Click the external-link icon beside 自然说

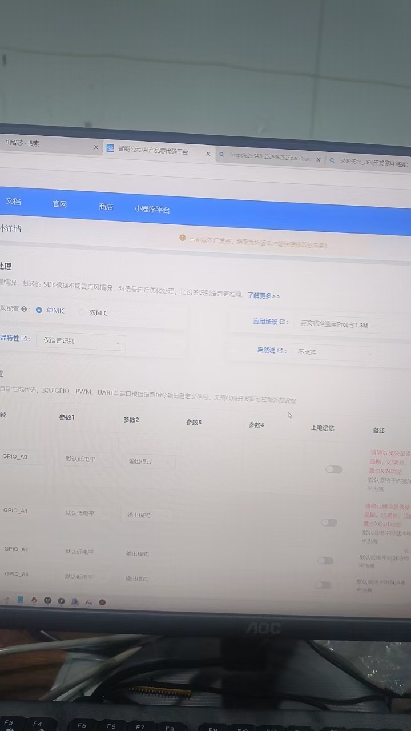pos(280,350)
